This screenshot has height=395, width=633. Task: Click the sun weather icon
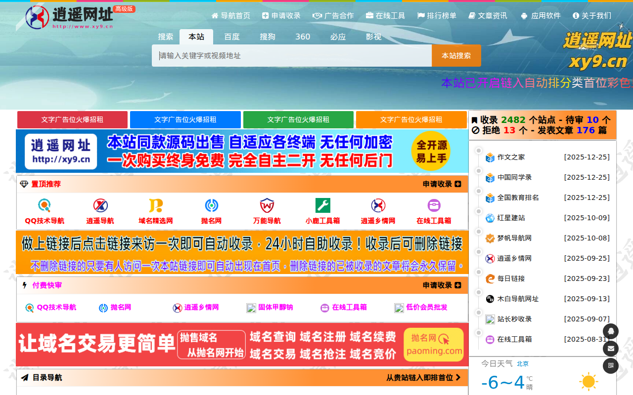588,381
